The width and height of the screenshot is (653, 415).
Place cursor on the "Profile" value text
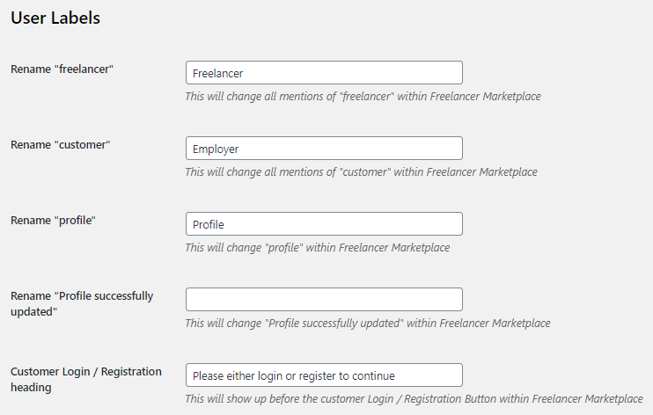[x=209, y=225]
